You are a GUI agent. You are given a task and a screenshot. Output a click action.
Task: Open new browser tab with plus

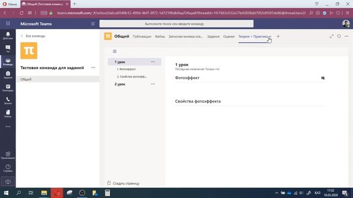pos(74,4)
